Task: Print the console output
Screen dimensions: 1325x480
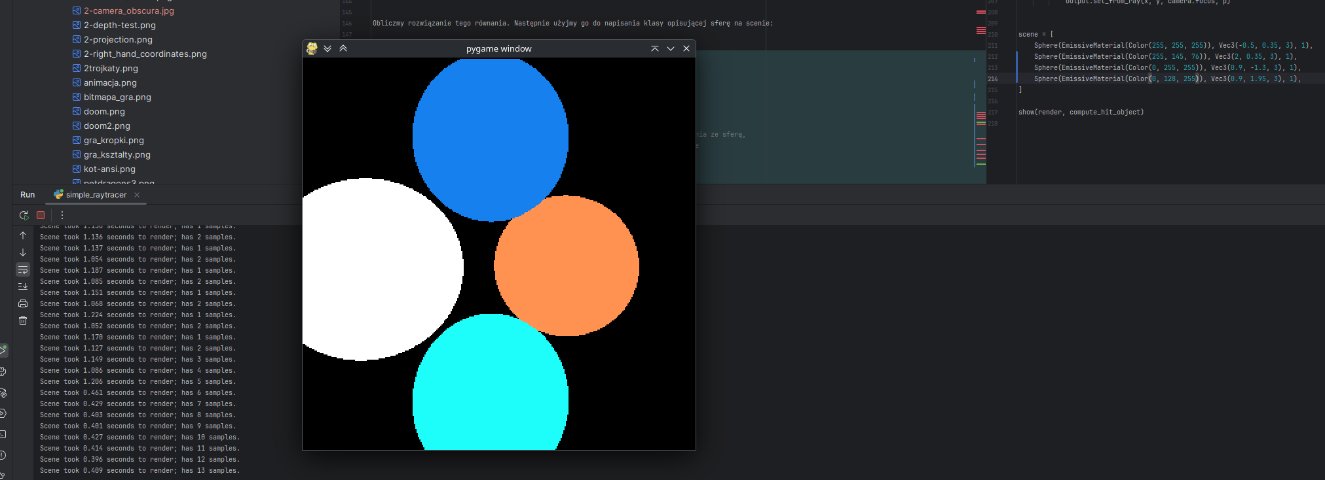Action: coord(23,303)
